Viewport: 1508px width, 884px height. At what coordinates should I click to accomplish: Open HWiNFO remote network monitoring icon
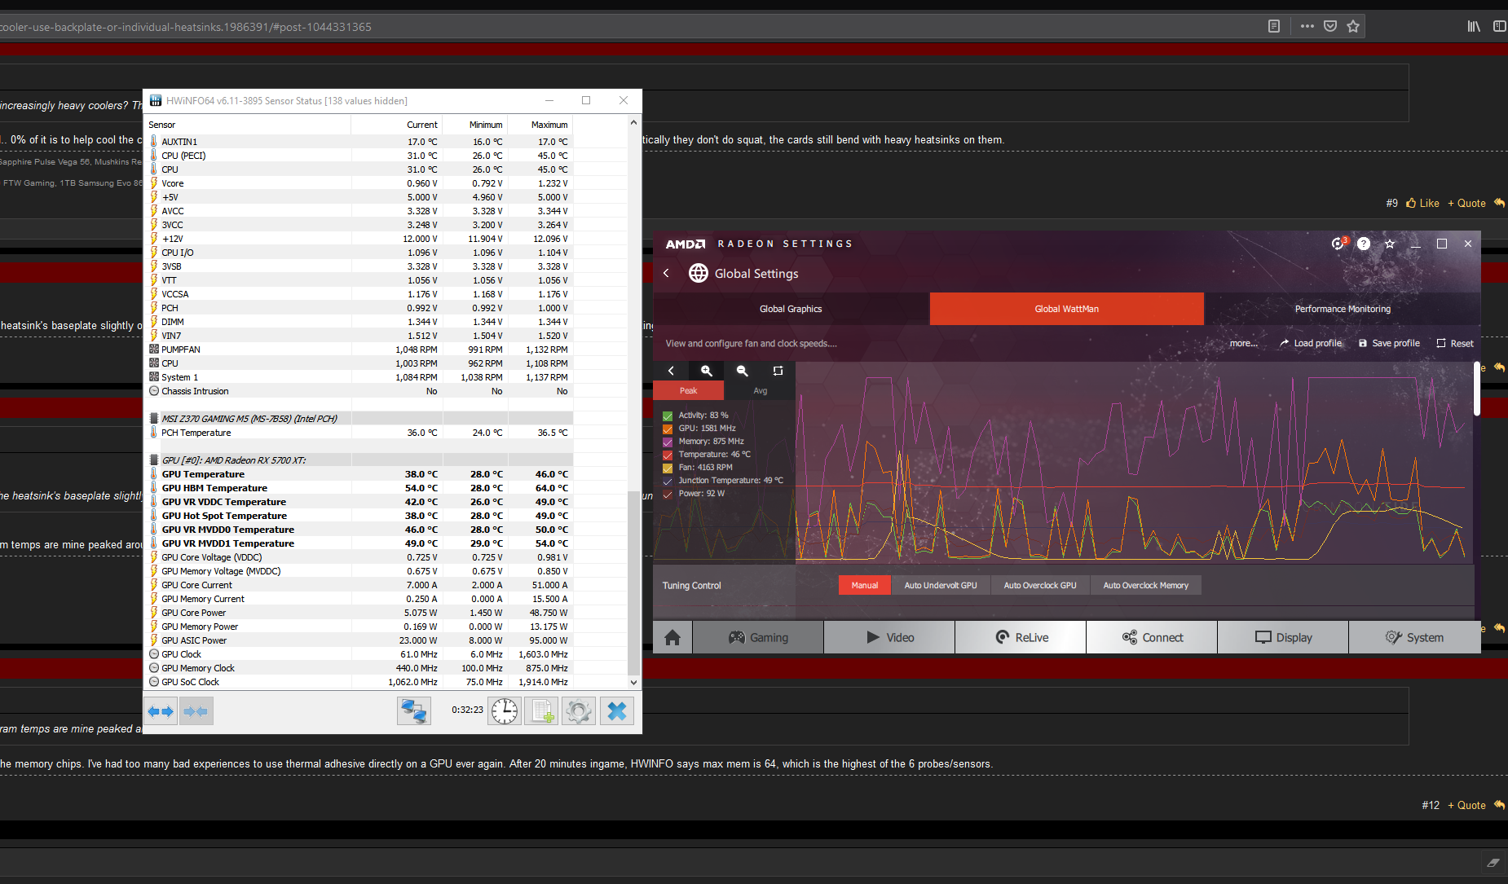pyautogui.click(x=413, y=711)
